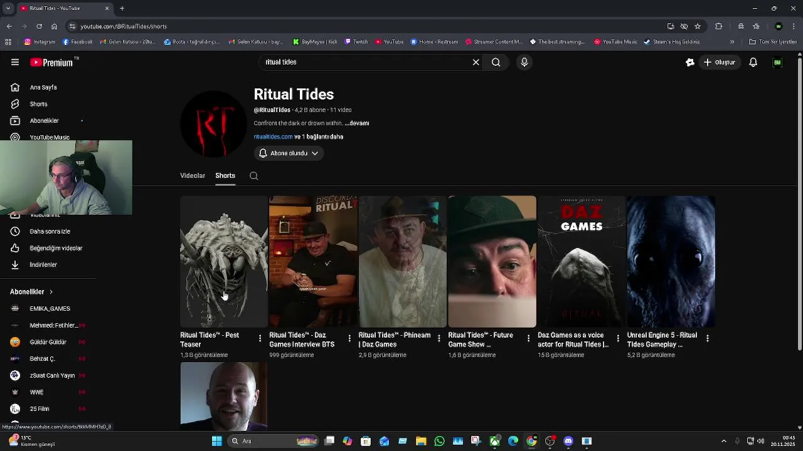The height and width of the screenshot is (451, 803).
Task: Show more bookmarks with chevron
Action: [x=731, y=42]
